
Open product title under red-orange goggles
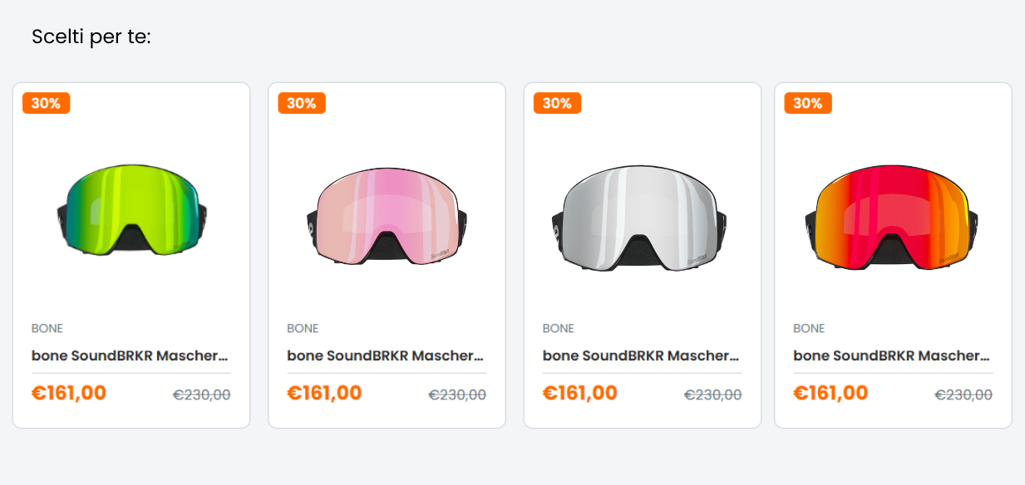click(892, 355)
